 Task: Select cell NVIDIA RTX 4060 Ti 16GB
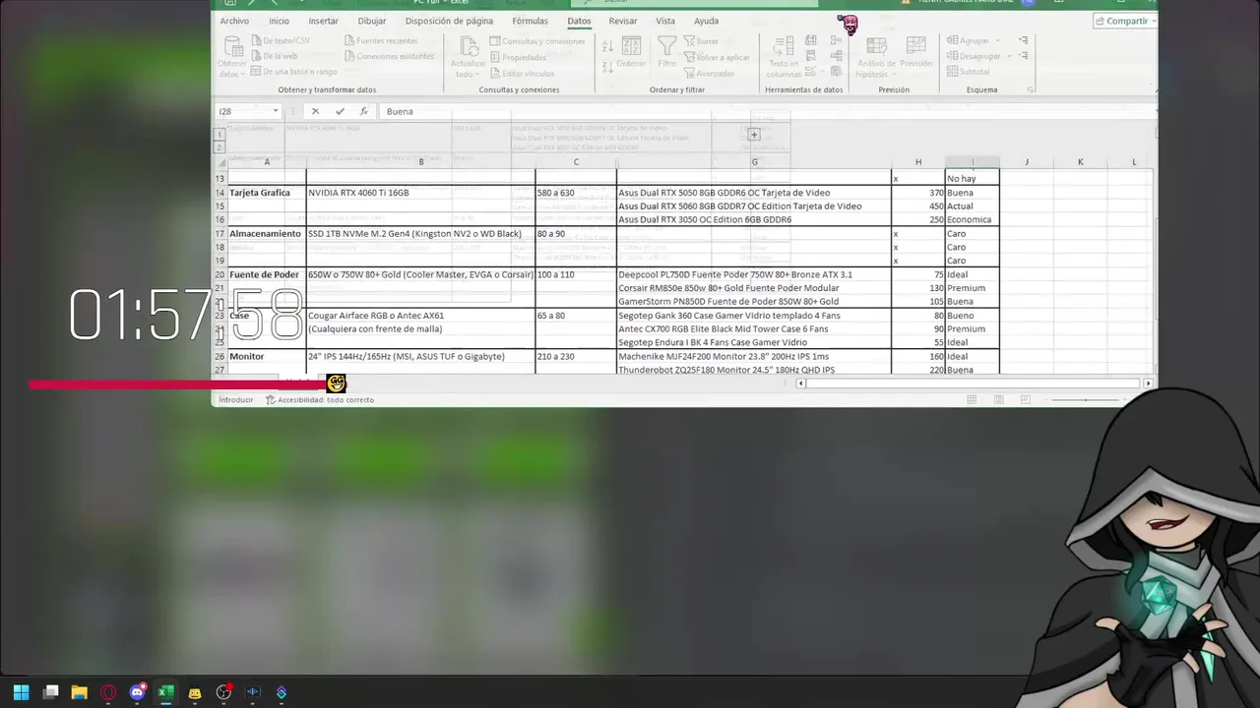[x=420, y=193]
